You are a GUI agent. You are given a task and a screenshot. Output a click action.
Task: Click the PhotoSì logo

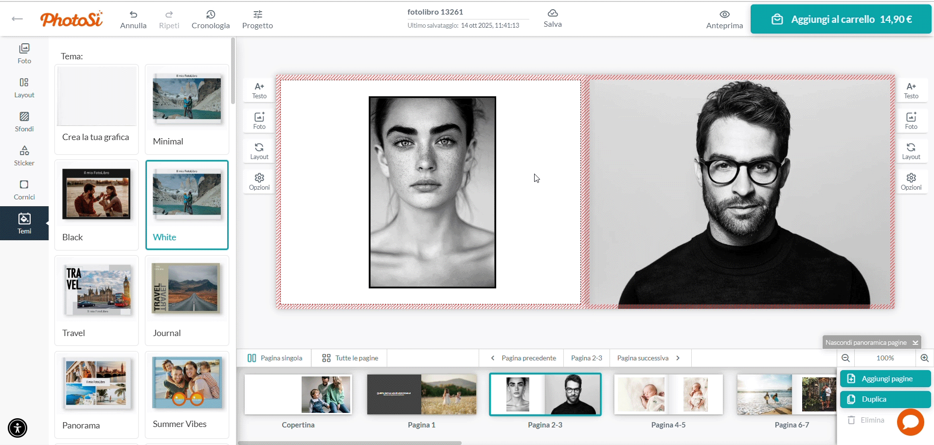point(72,19)
